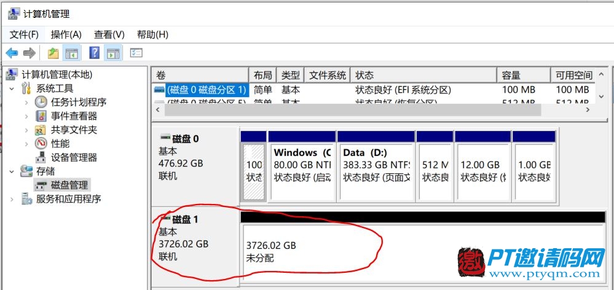Click the Forward arrow toolbar icon
Image resolution: width=614 pixels, height=290 pixels.
point(30,53)
